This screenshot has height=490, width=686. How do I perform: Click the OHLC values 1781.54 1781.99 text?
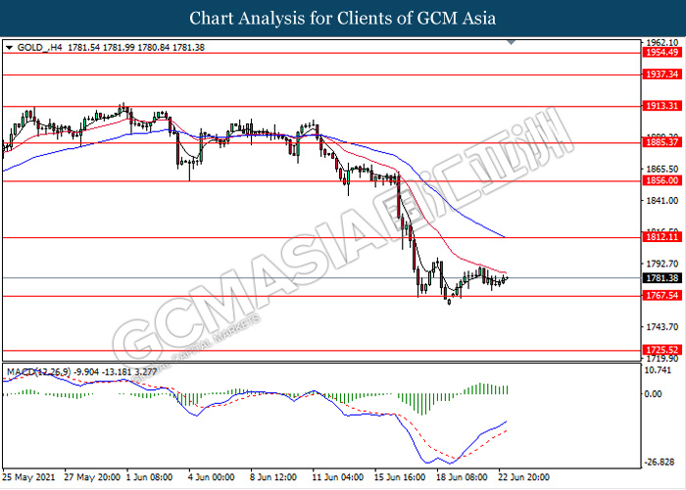101,48
